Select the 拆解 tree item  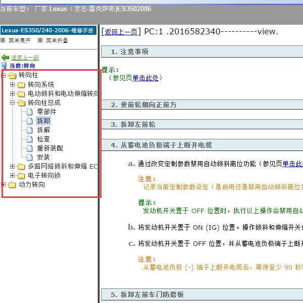click(43, 130)
